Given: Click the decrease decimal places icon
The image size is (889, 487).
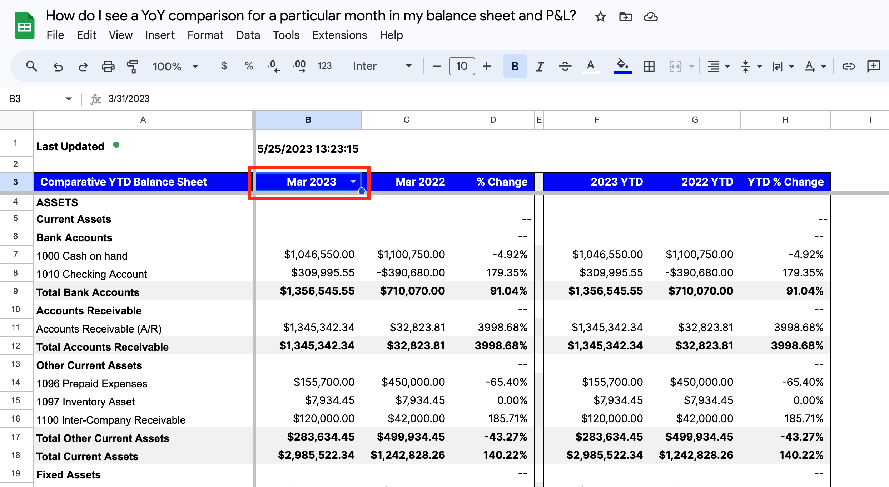Looking at the screenshot, I should [x=274, y=66].
